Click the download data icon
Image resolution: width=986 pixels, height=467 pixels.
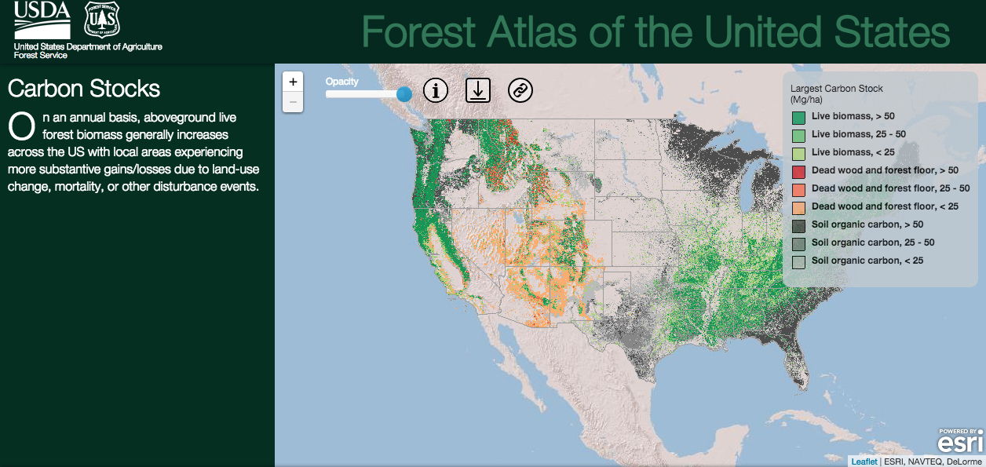tap(477, 90)
